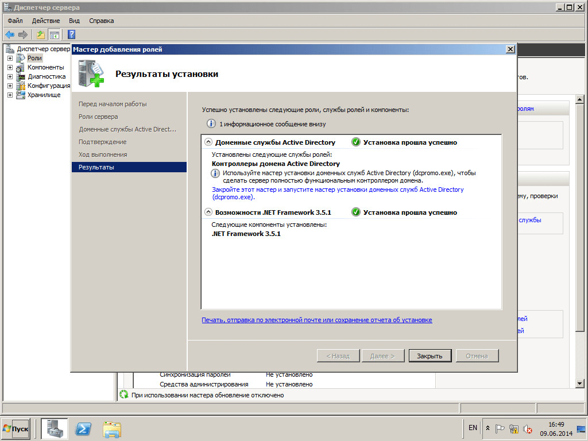Open help via the blue question icon
This screenshot has height=441, width=588.
click(x=72, y=34)
